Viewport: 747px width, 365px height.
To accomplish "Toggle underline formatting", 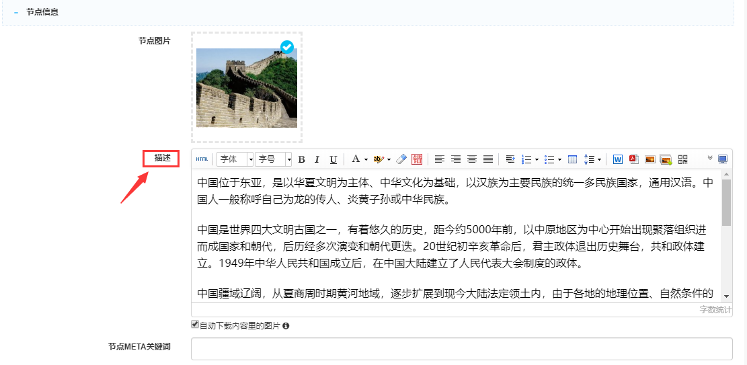I will point(333,159).
